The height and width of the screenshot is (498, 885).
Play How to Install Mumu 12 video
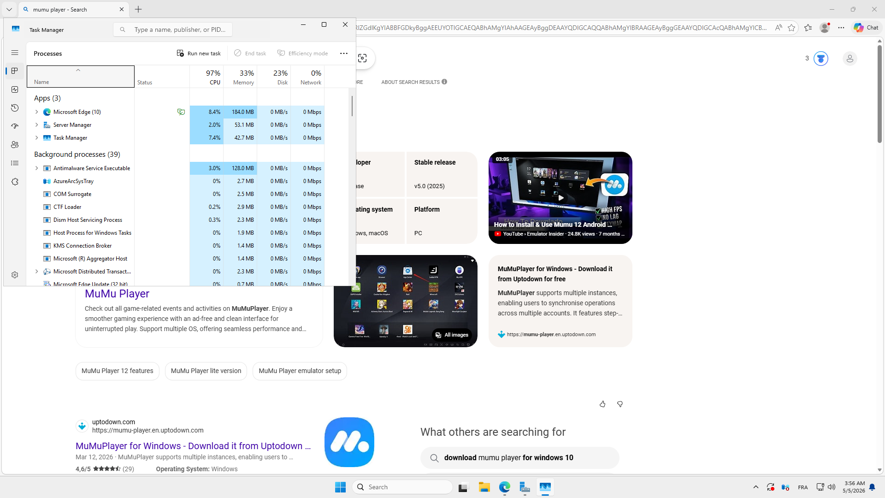click(x=560, y=198)
